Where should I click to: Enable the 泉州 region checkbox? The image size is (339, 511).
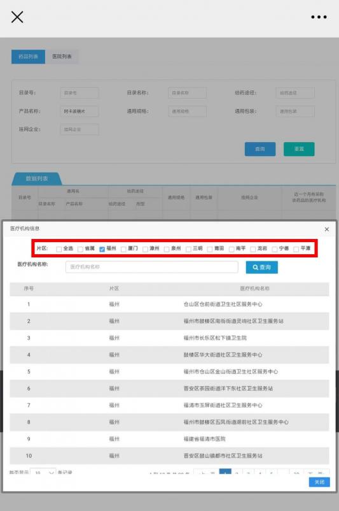[x=167, y=249]
